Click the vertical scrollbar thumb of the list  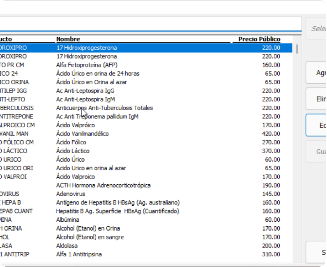click(297, 49)
